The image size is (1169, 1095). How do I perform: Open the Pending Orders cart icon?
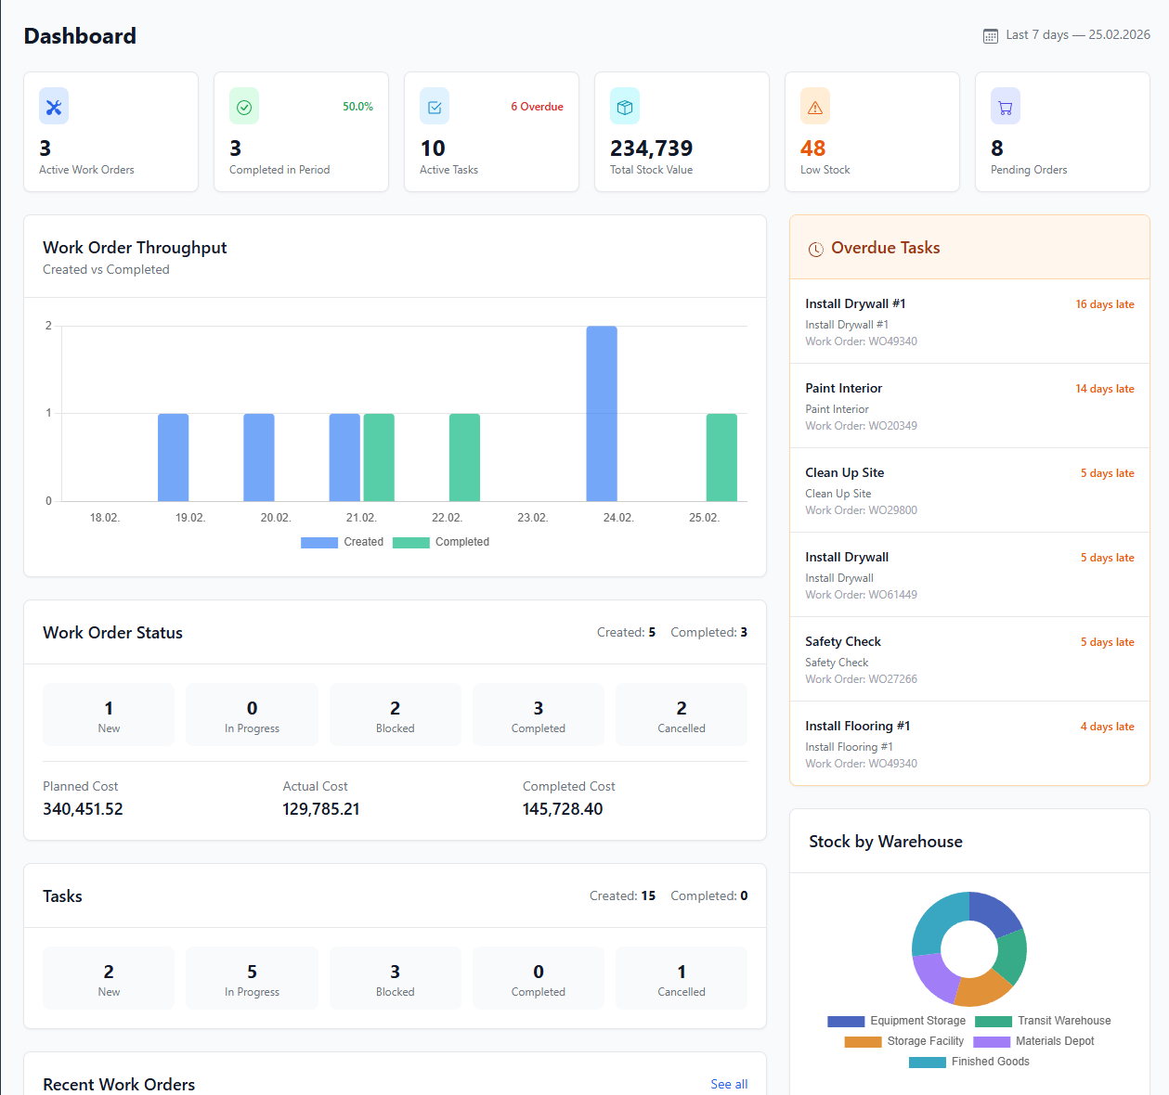(1005, 106)
